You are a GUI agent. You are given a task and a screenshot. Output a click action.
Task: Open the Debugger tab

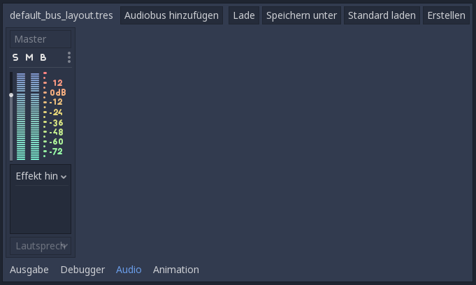[82, 270]
